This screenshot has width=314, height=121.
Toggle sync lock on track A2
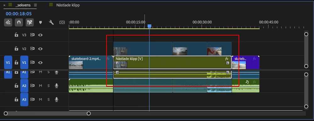32,86
